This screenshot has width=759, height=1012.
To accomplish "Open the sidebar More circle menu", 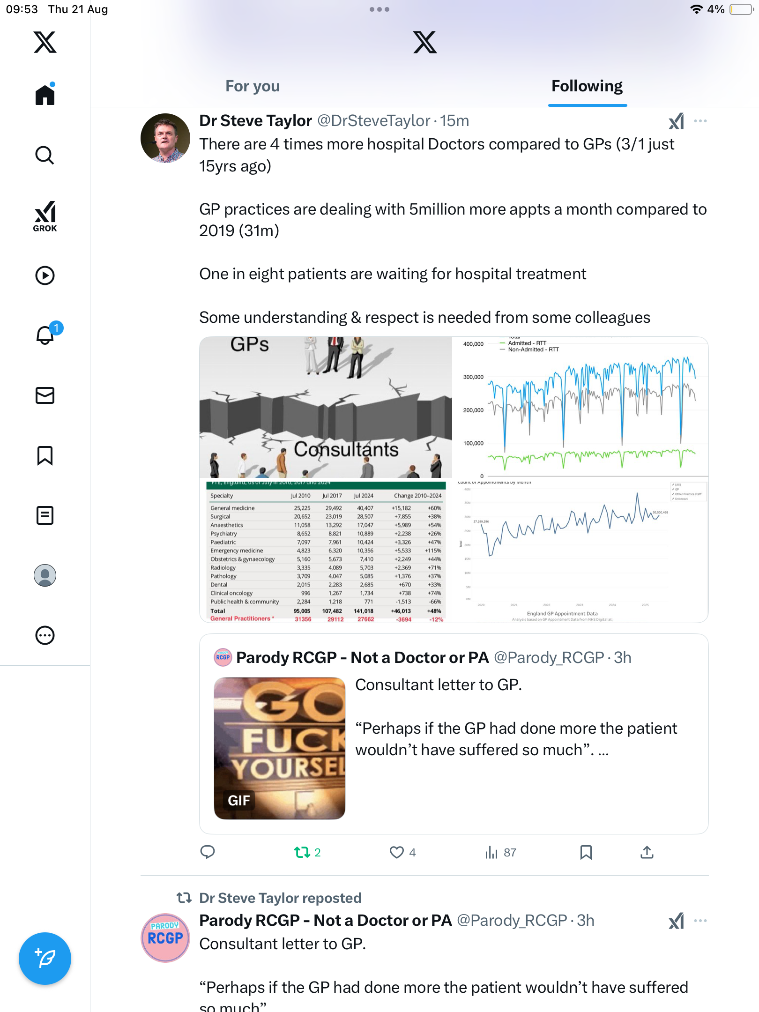I will 45,635.
